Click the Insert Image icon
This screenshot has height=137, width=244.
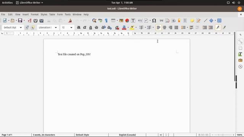121,21
